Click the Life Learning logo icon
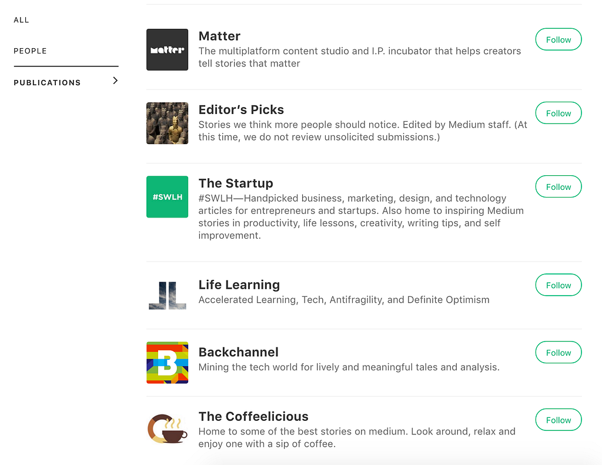Viewport: 602px width, 465px height. point(167,295)
